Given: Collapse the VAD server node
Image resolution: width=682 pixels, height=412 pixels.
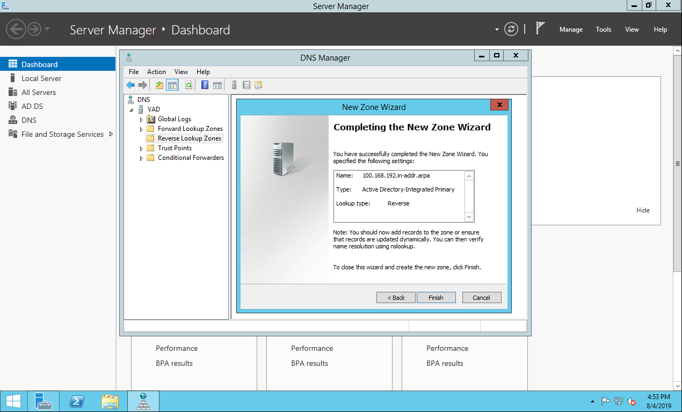Looking at the screenshot, I should (132, 110).
